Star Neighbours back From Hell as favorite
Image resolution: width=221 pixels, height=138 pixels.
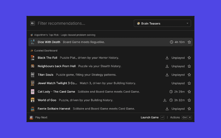pyautogui.click(x=189, y=66)
